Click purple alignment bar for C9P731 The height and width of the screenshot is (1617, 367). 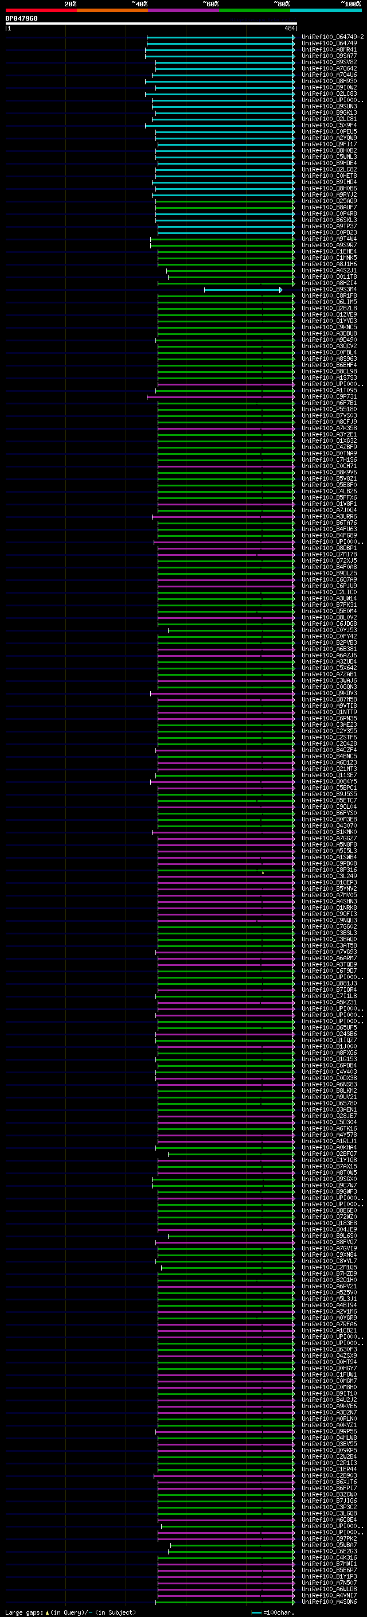(221, 397)
